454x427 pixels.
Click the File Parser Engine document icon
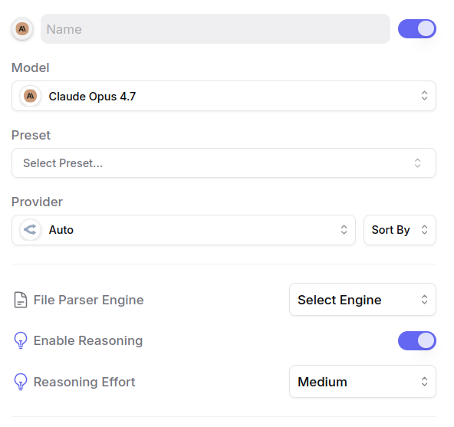tap(21, 300)
